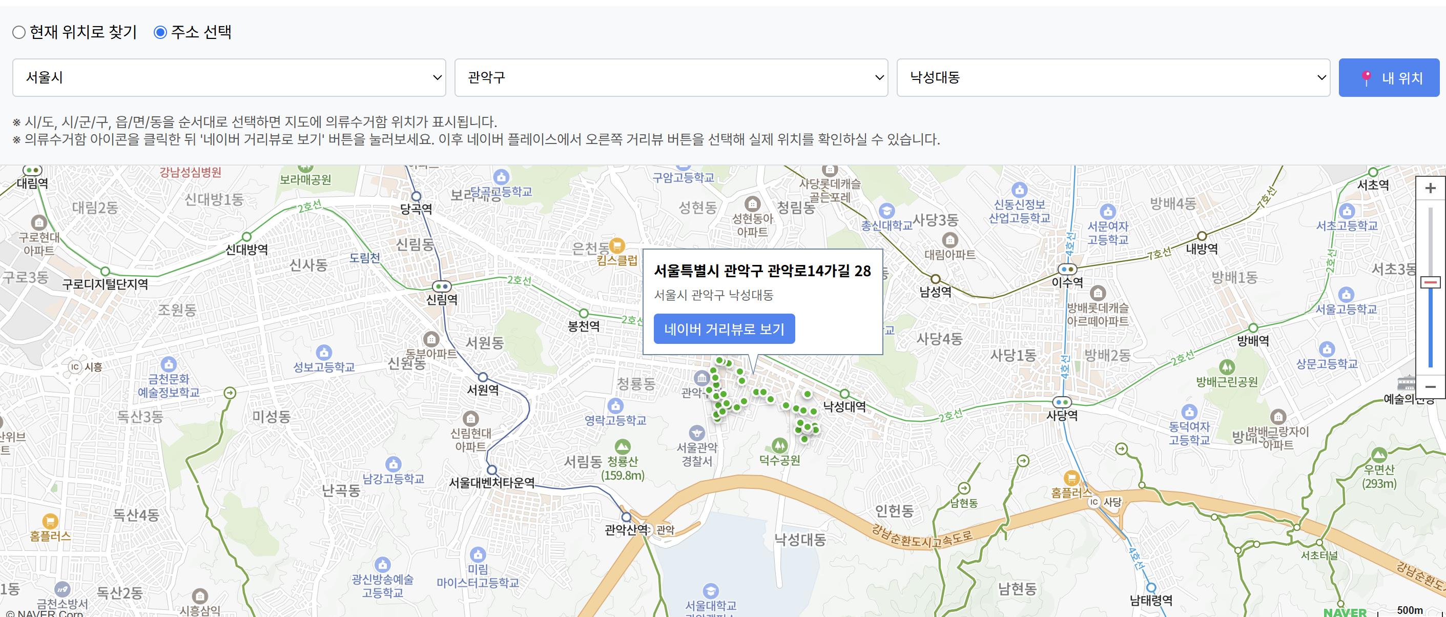The width and height of the screenshot is (1446, 617).
Task: Click the red zoom level slider handle
Action: [x=1430, y=282]
